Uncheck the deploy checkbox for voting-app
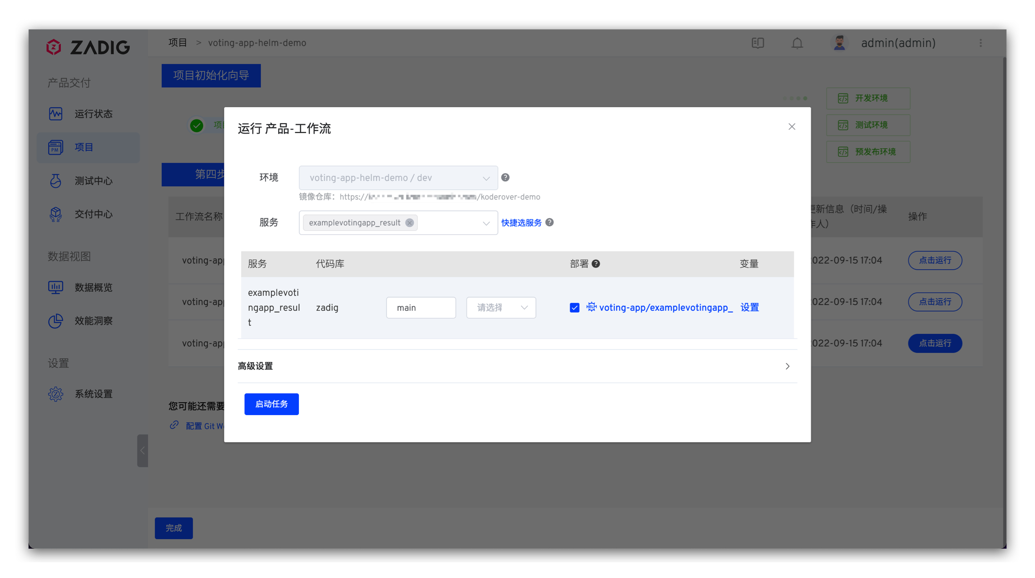 tap(574, 307)
